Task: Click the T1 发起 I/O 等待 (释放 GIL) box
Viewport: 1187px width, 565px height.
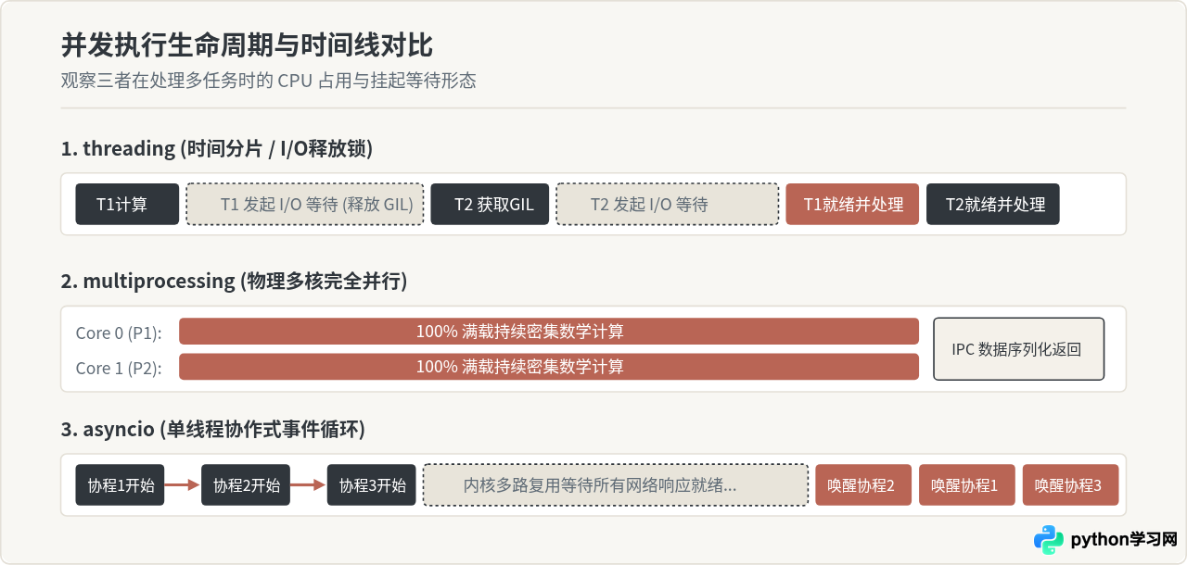Action: coord(305,204)
